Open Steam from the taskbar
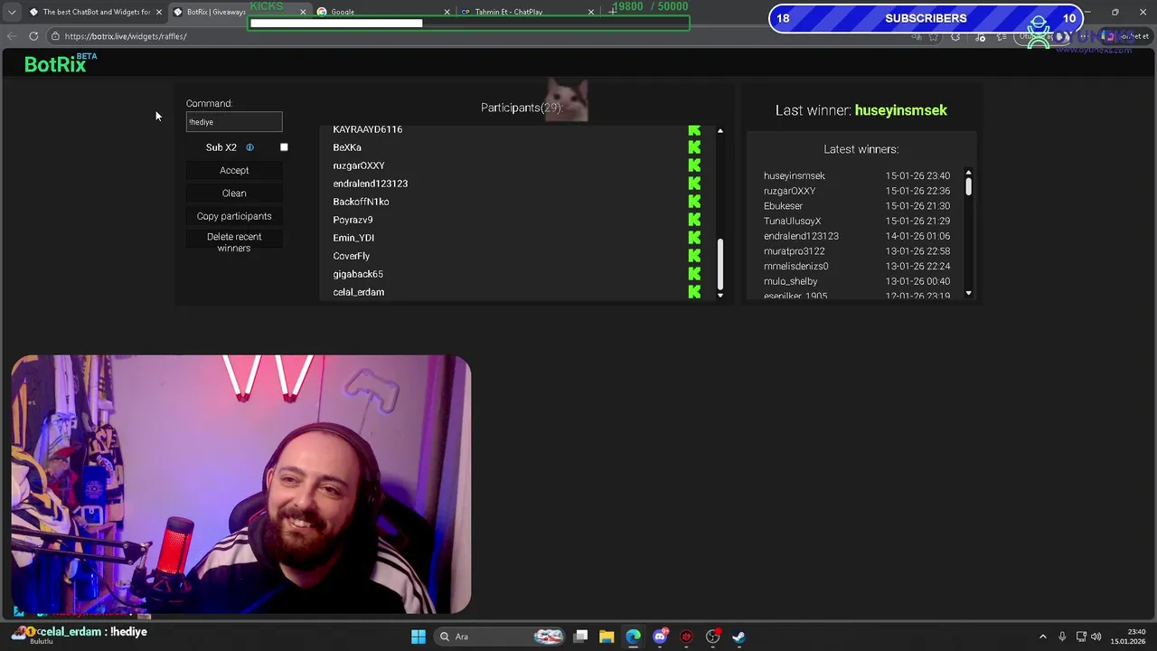The width and height of the screenshot is (1157, 651). 738,637
